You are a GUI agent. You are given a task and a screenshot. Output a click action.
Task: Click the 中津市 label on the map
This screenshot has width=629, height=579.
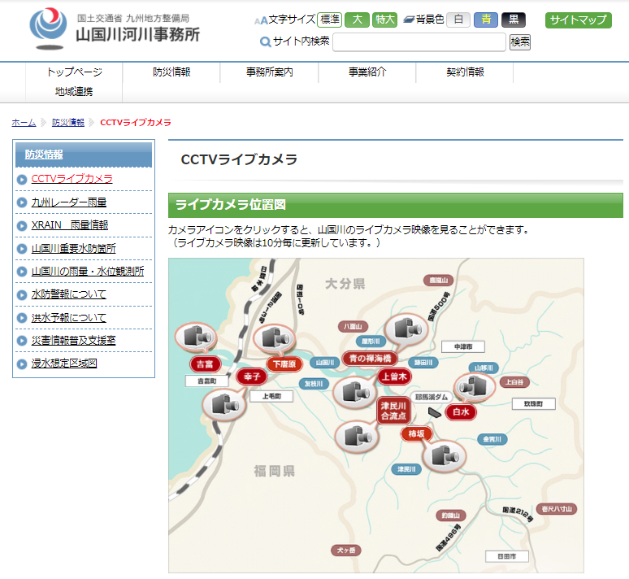coord(463,347)
